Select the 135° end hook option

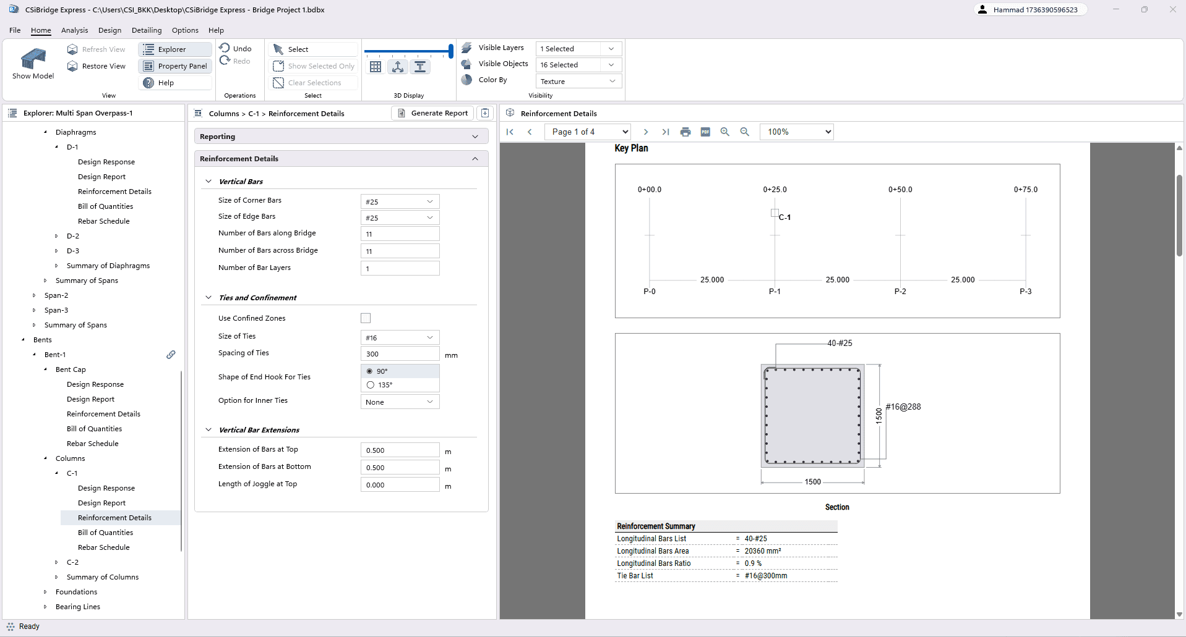[x=371, y=385]
